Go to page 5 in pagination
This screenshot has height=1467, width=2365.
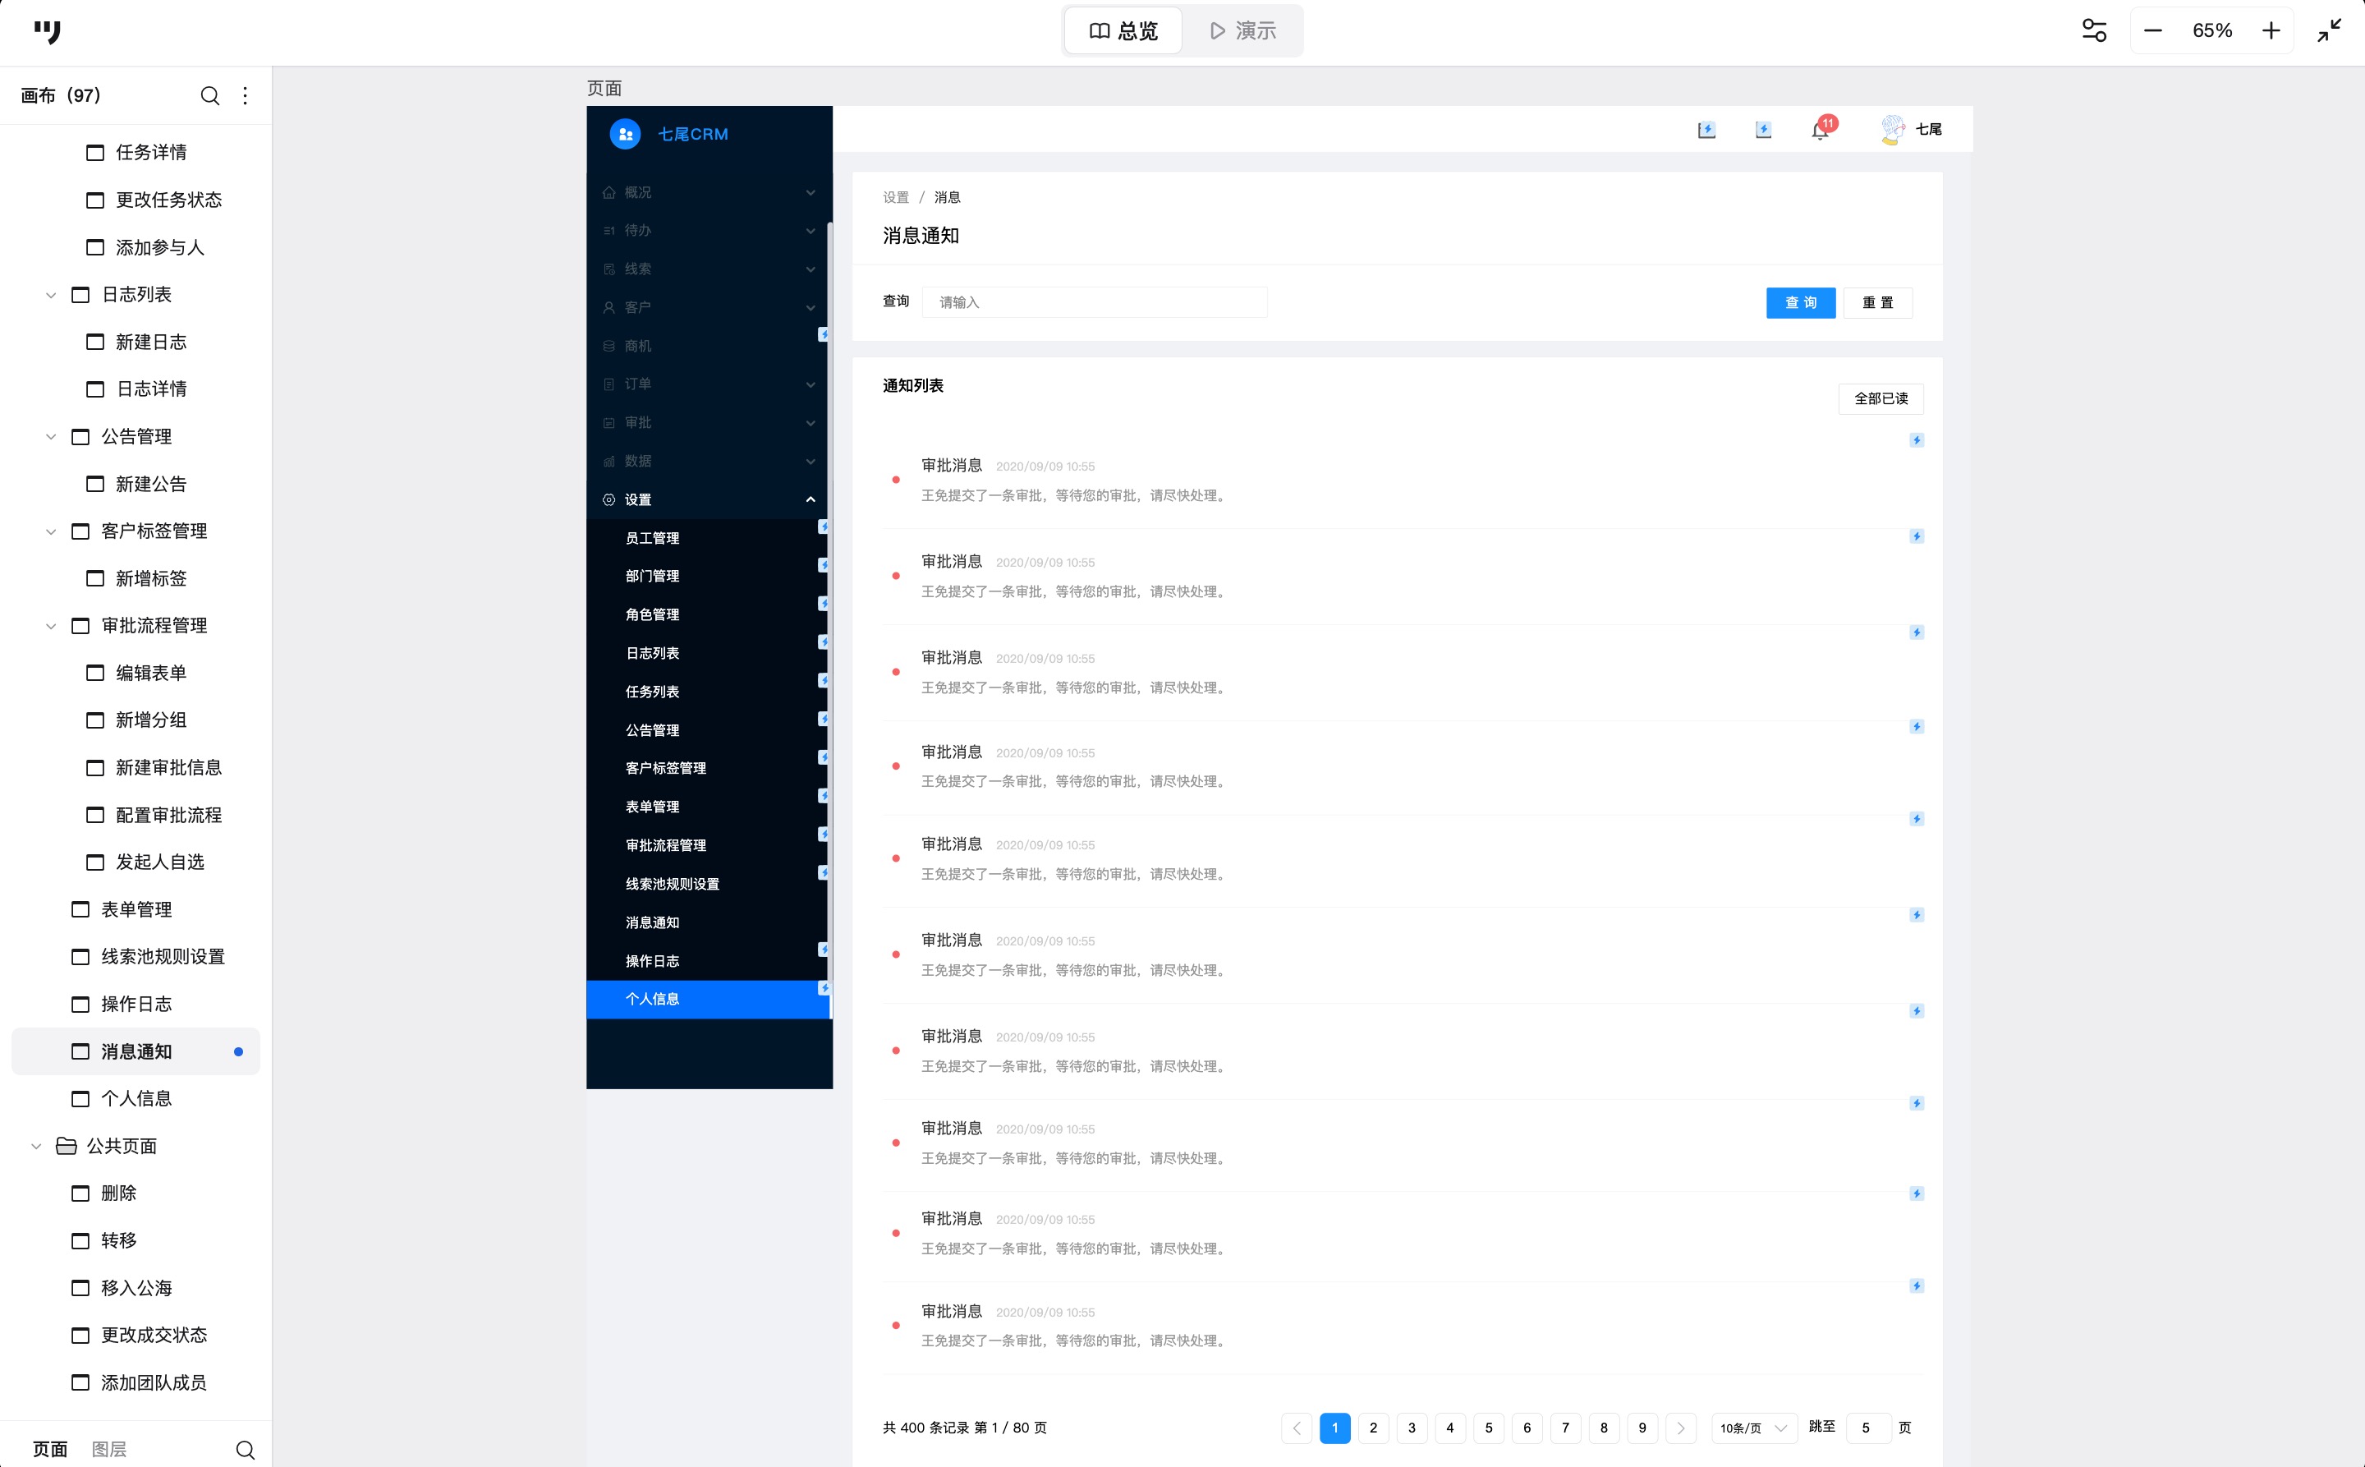point(1488,1428)
